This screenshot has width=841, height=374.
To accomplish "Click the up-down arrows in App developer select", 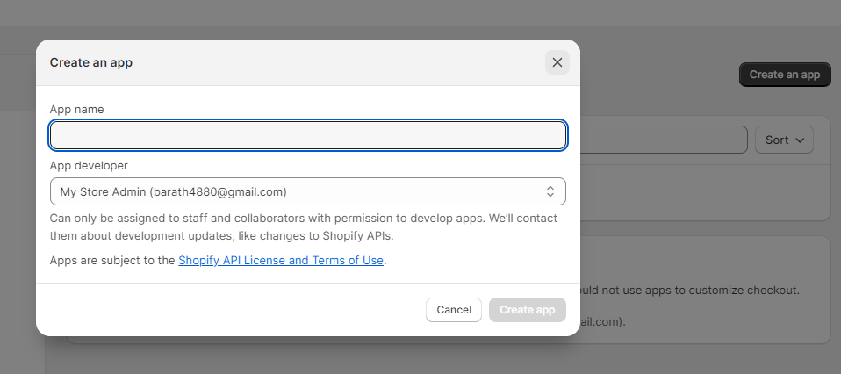I will click(550, 191).
